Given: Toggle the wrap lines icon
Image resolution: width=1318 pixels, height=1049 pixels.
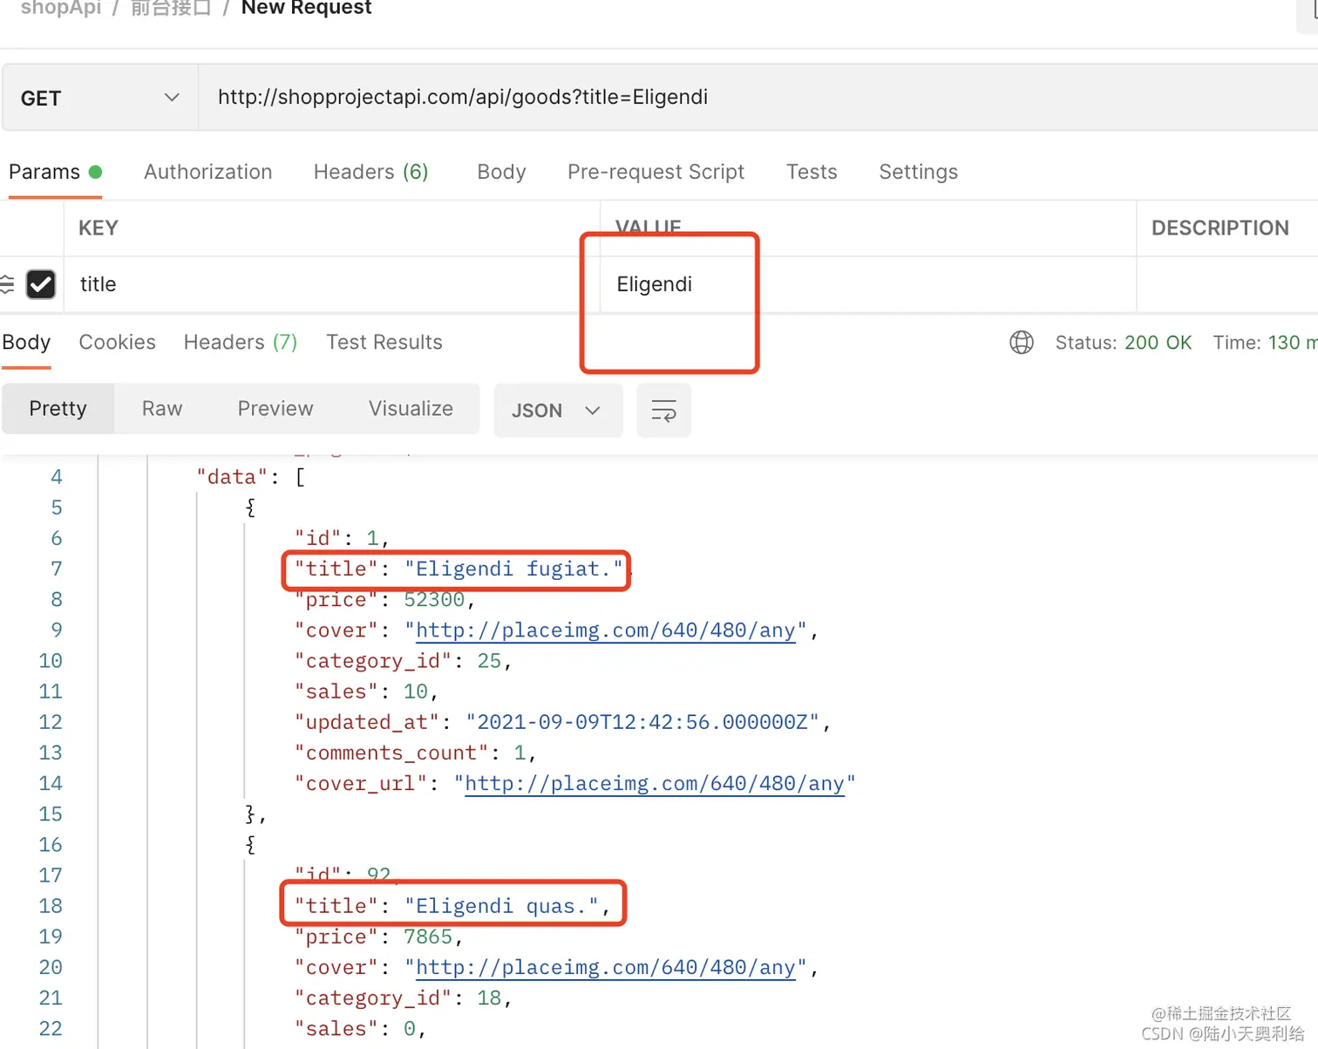Looking at the screenshot, I should [x=664, y=411].
